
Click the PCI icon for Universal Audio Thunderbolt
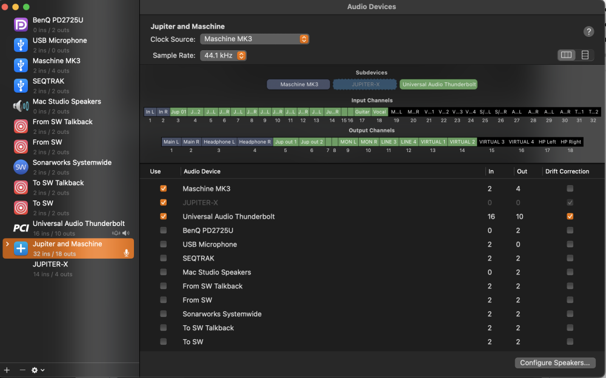pyautogui.click(x=21, y=228)
